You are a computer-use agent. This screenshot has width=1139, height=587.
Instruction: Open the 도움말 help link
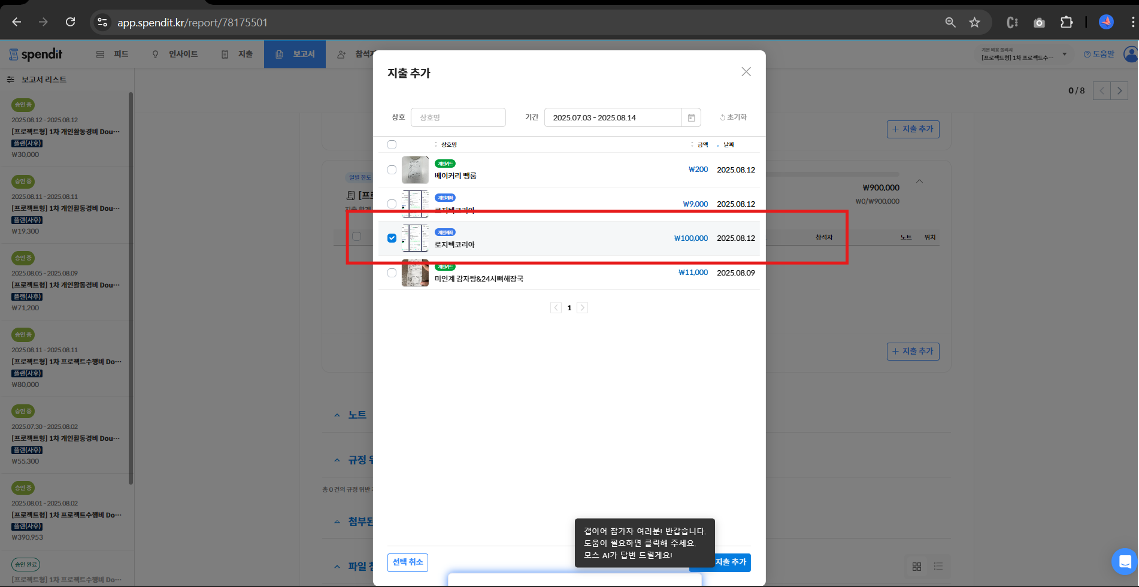pyautogui.click(x=1099, y=54)
